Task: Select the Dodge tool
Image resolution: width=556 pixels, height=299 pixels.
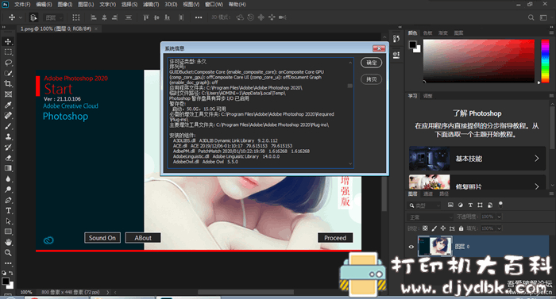Action: (x=8, y=190)
